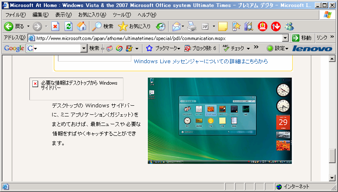Click the Mail envelope icon

tap(176, 26)
